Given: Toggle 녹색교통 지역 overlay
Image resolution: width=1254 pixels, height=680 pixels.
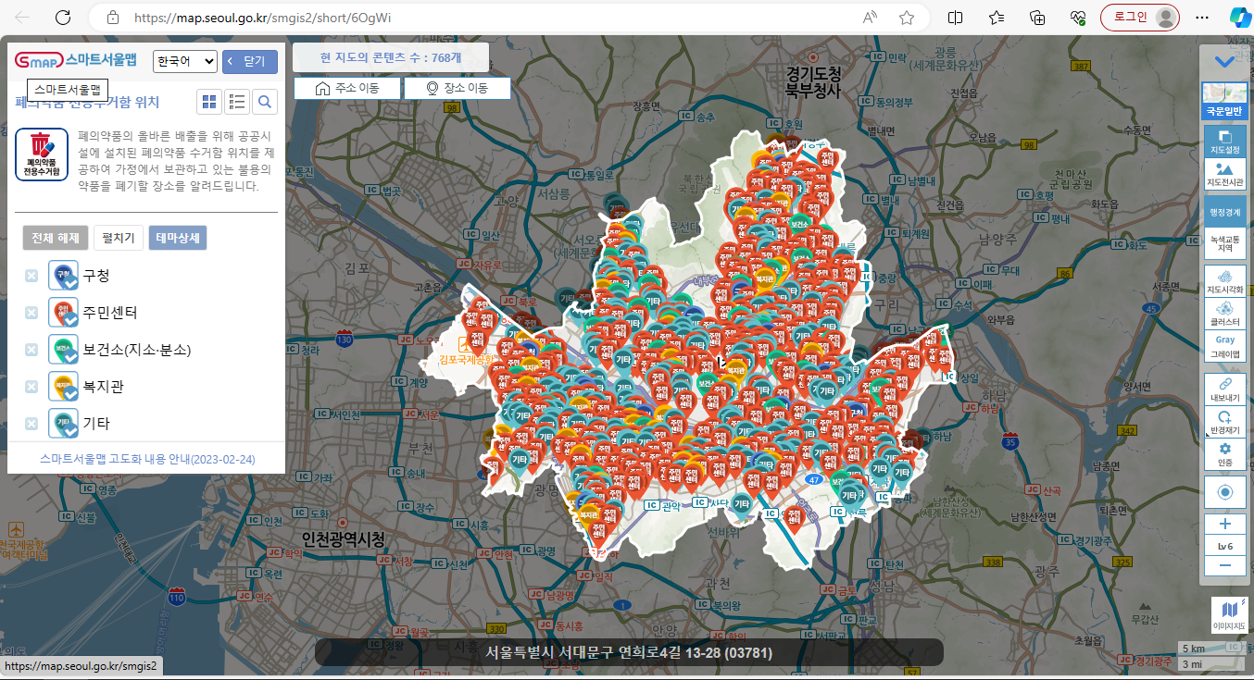Looking at the screenshot, I should pyautogui.click(x=1224, y=244).
